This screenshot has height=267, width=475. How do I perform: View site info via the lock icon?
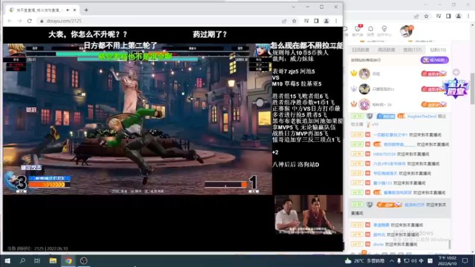tap(42, 21)
